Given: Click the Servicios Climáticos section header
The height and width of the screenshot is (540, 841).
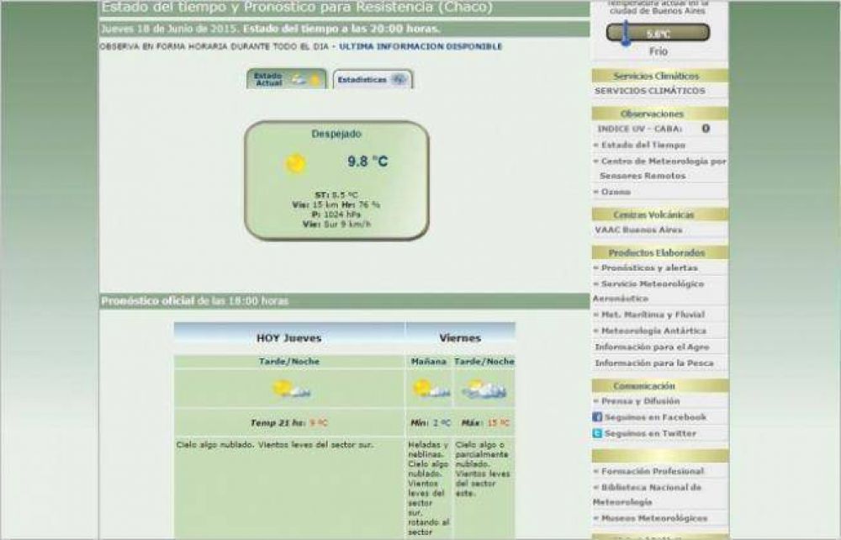Looking at the screenshot, I should [x=659, y=76].
